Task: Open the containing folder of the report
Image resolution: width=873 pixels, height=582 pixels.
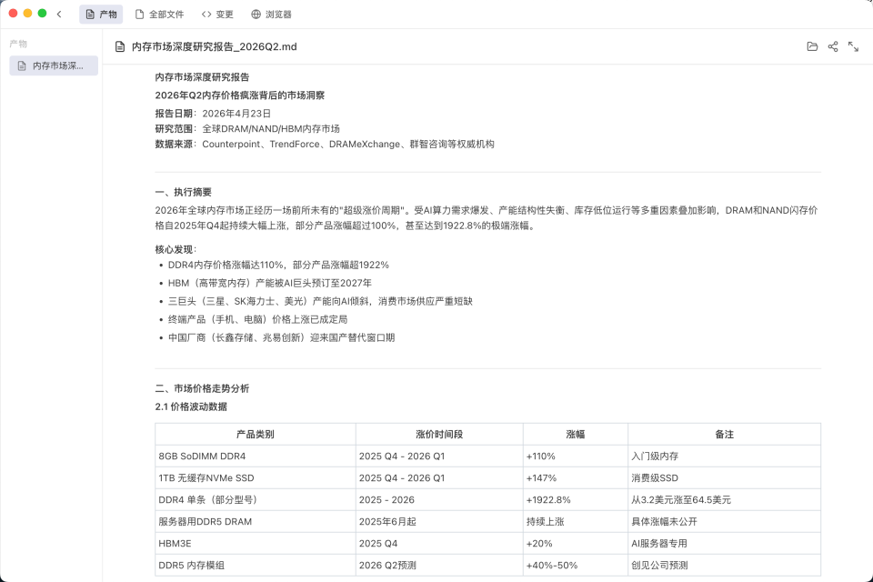Action: (813, 46)
